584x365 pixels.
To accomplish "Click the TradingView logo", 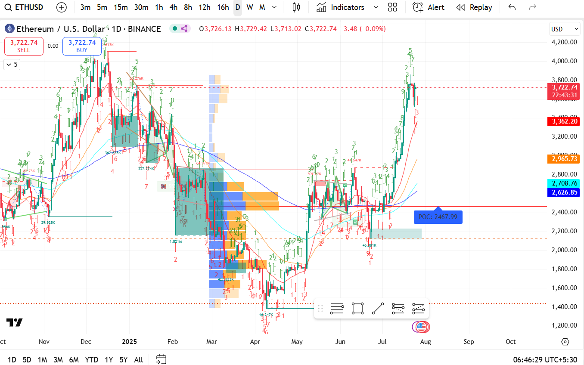I will (x=15, y=322).
